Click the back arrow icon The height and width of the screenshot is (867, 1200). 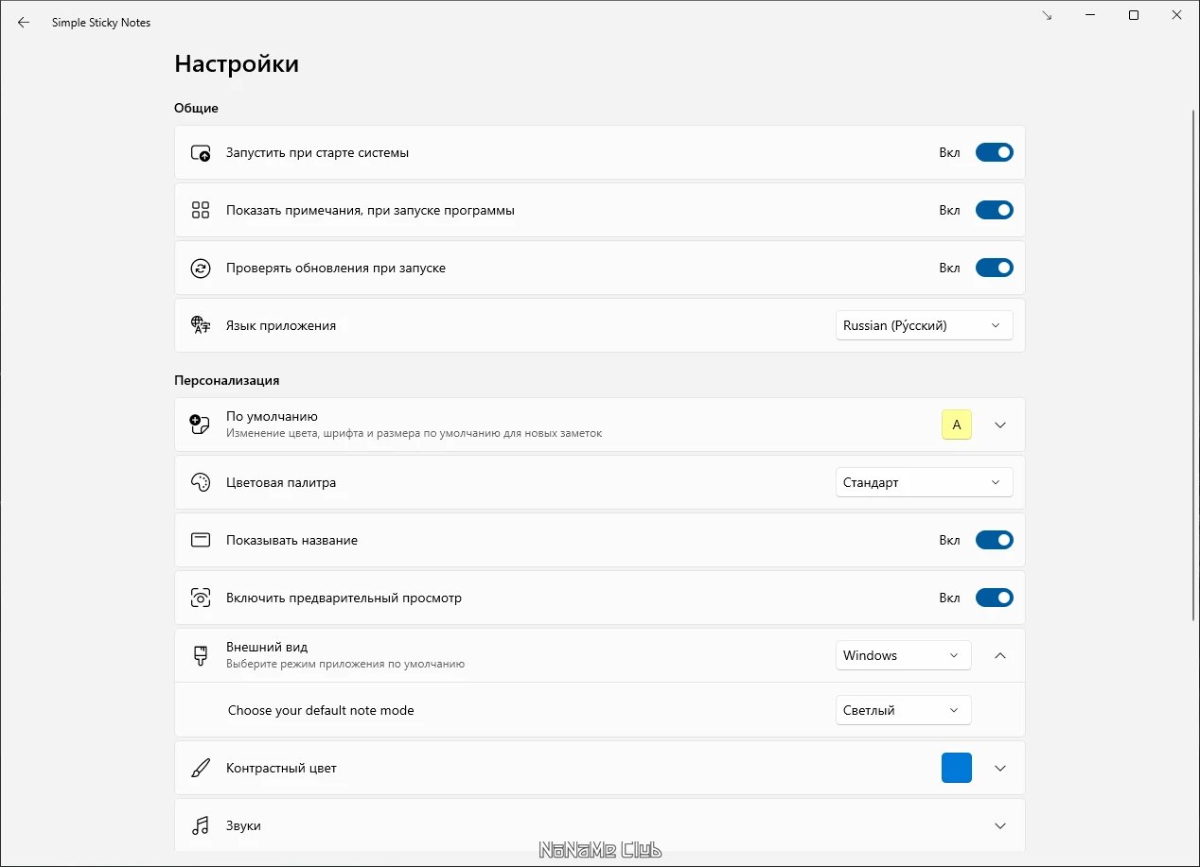pos(24,23)
